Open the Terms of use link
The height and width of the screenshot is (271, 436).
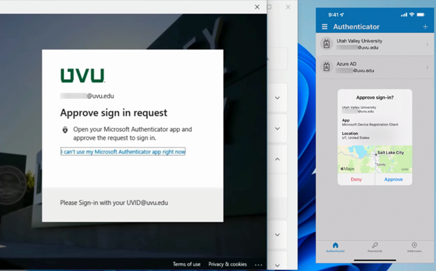pos(186,264)
